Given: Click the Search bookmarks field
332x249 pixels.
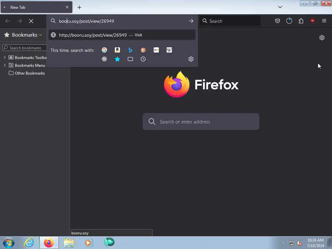Looking at the screenshot, I should tap(25, 48).
